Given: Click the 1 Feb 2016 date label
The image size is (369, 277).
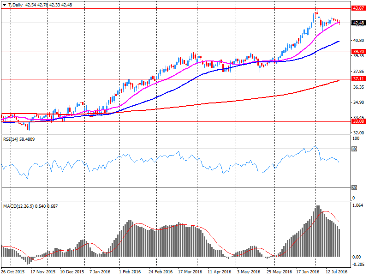Looking at the screenshot, I should point(130,271).
